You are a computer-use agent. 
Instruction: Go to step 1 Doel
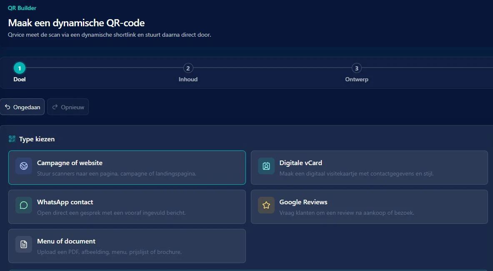coord(20,73)
